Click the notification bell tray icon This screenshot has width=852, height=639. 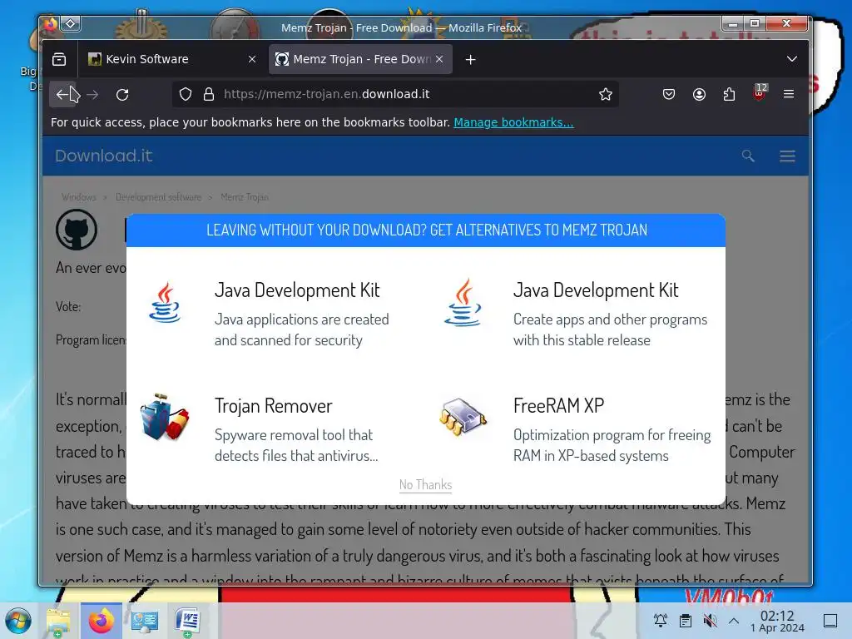[x=660, y=621]
